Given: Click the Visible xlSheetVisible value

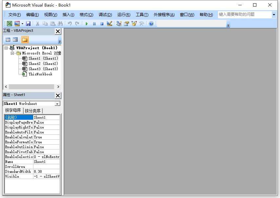Looking at the screenshot, I should point(47,176).
